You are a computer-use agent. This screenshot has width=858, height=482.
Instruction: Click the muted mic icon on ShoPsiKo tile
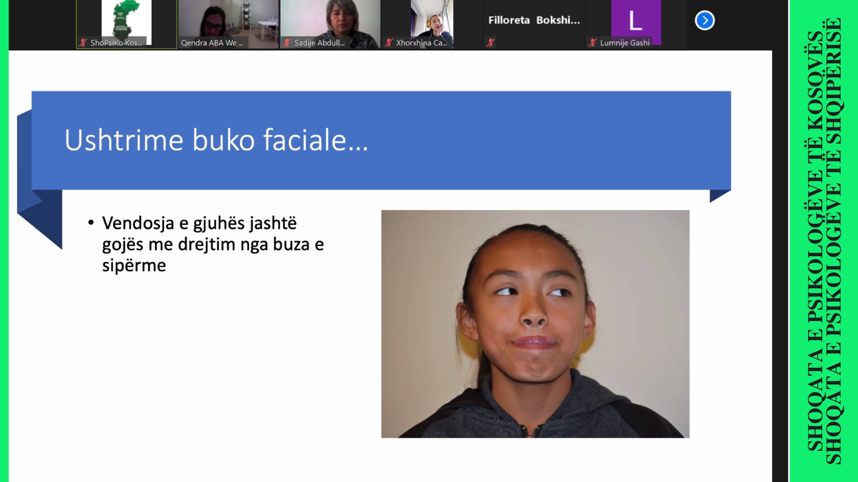point(83,43)
